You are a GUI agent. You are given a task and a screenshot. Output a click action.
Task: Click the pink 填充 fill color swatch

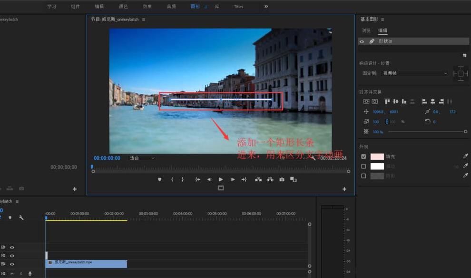pyautogui.click(x=377, y=156)
